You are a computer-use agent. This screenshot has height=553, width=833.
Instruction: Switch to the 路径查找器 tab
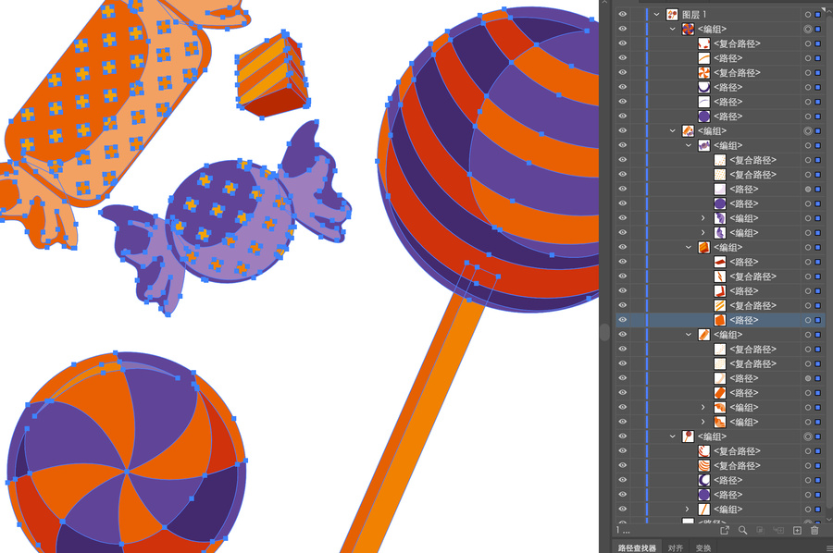[x=637, y=547]
